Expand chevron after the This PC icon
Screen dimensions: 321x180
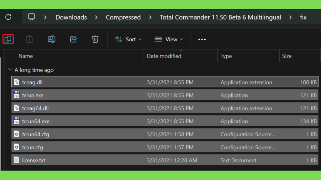tap(45, 17)
